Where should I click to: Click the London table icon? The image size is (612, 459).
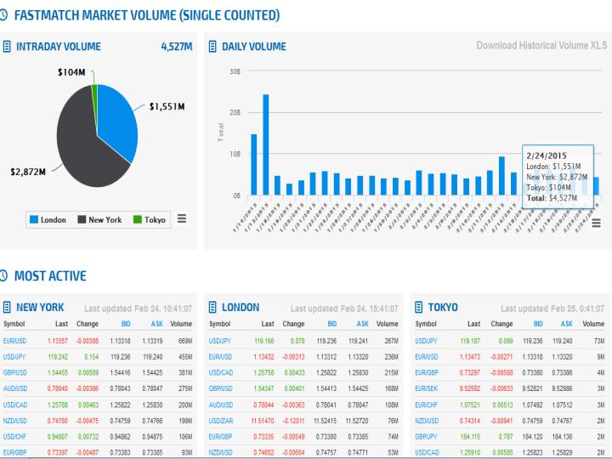[x=213, y=307]
